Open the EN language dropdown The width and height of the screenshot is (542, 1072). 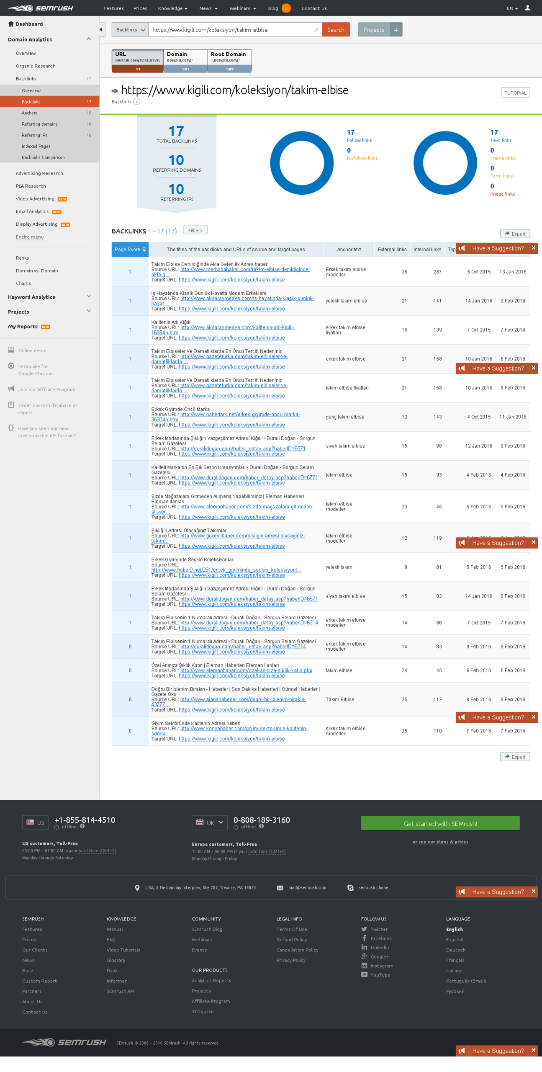click(512, 8)
